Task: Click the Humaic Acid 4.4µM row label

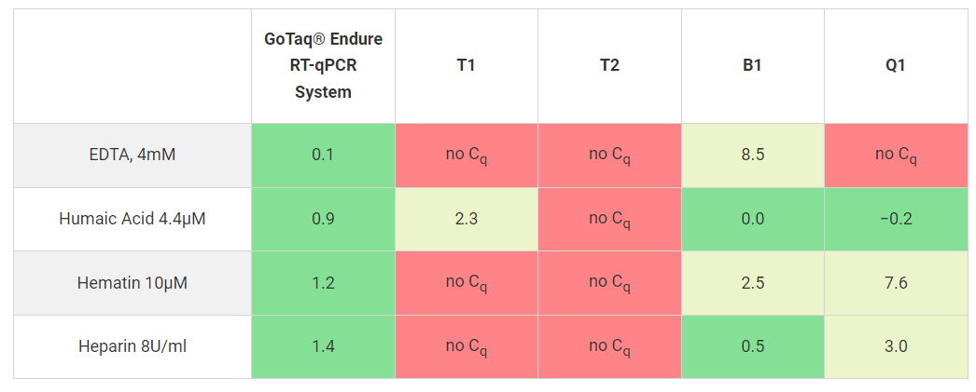Action: tap(132, 219)
